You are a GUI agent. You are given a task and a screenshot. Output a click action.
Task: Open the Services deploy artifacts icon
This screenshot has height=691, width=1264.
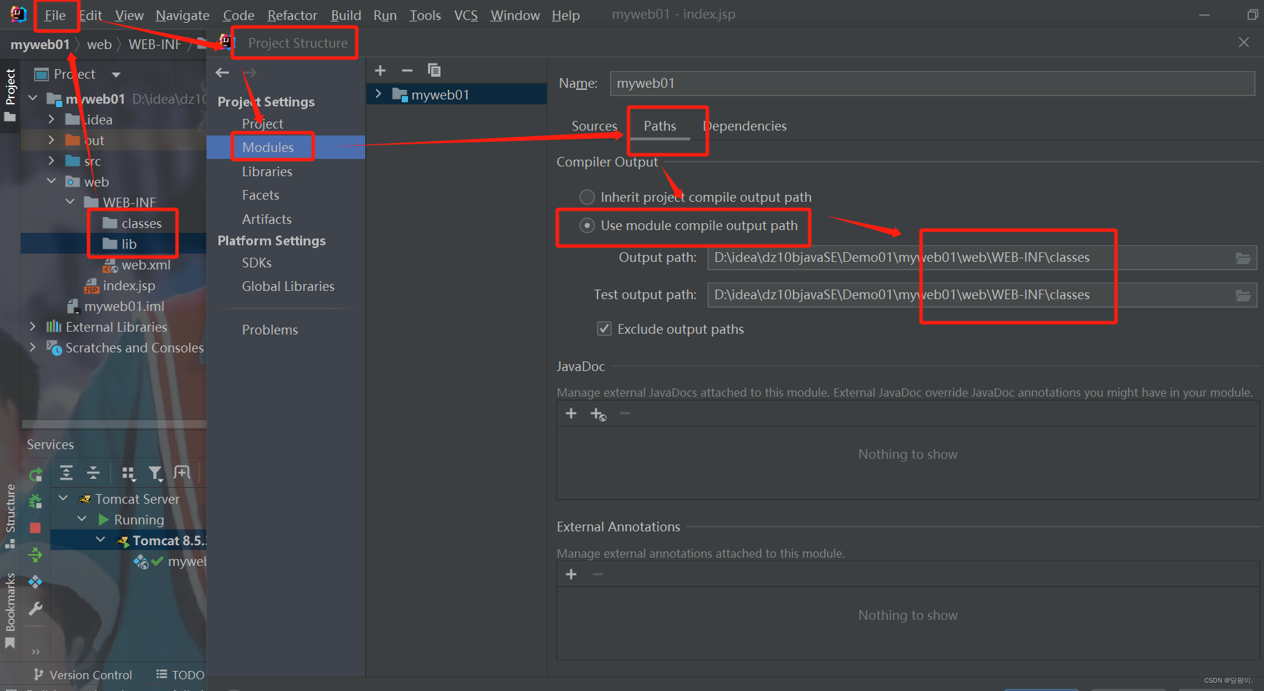pos(35,582)
